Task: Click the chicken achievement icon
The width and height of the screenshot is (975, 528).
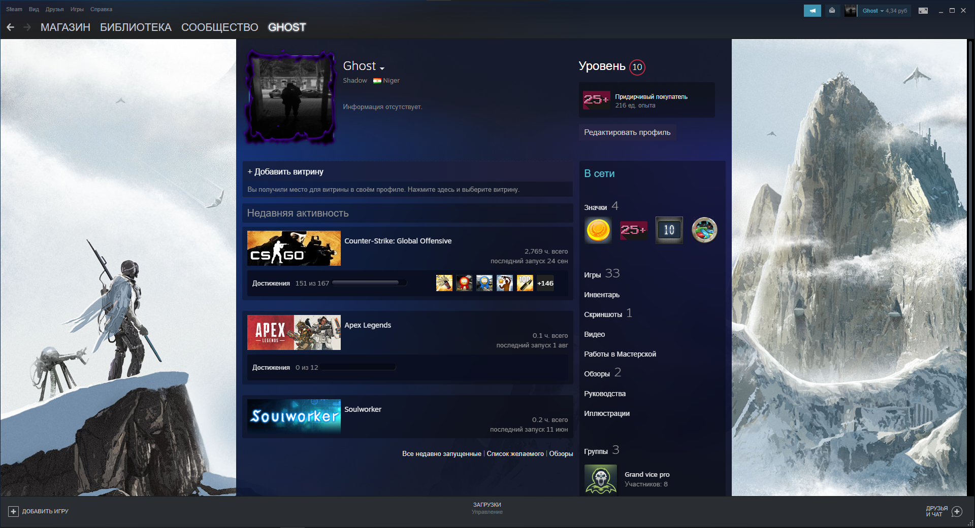Action: pyautogui.click(x=505, y=283)
